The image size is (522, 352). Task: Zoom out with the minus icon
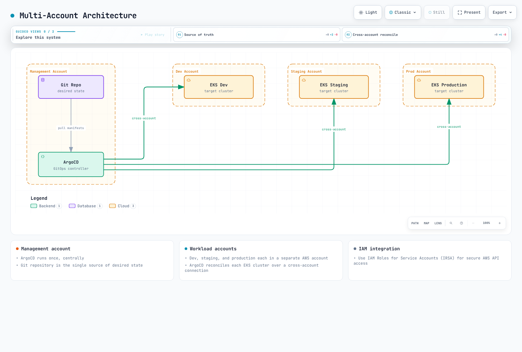pos(473,223)
